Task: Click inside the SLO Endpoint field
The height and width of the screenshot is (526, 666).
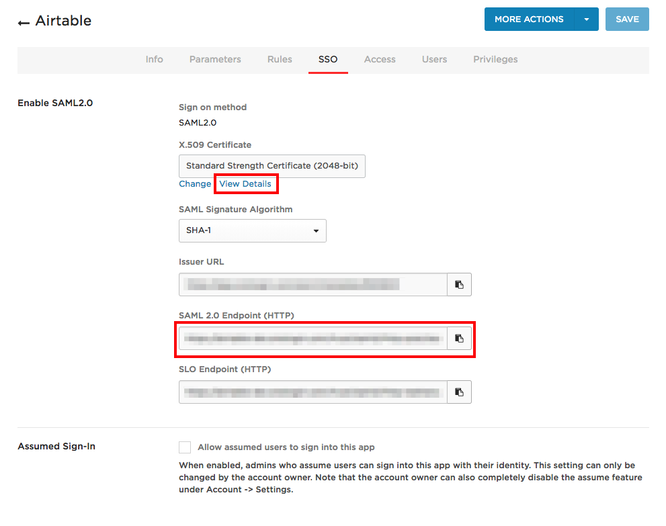Action: (x=313, y=392)
